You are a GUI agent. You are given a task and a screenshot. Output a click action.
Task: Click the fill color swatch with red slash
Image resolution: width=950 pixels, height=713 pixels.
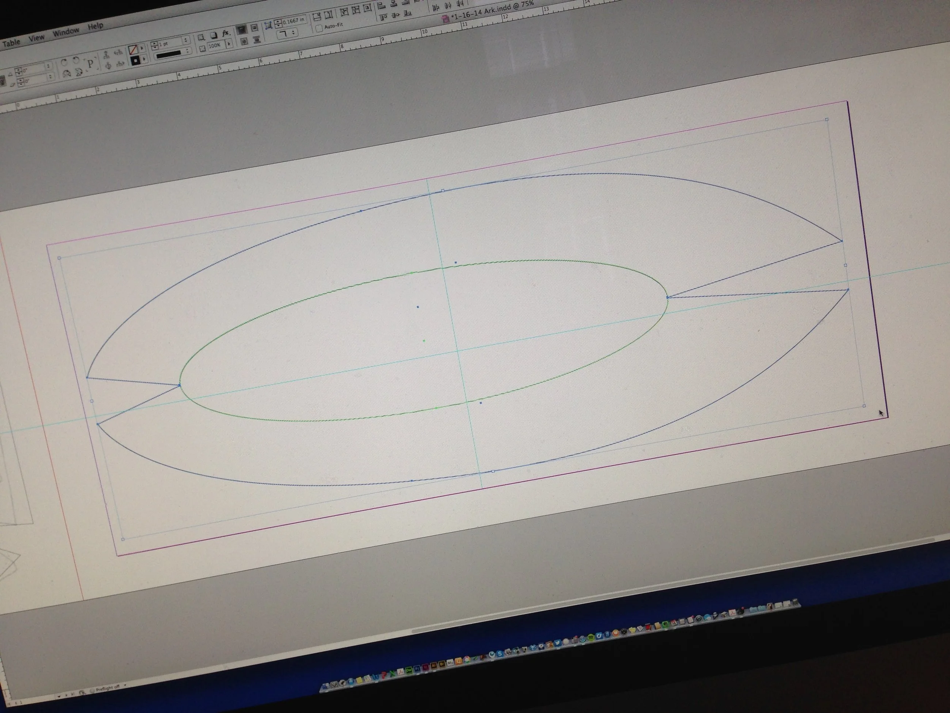point(133,49)
